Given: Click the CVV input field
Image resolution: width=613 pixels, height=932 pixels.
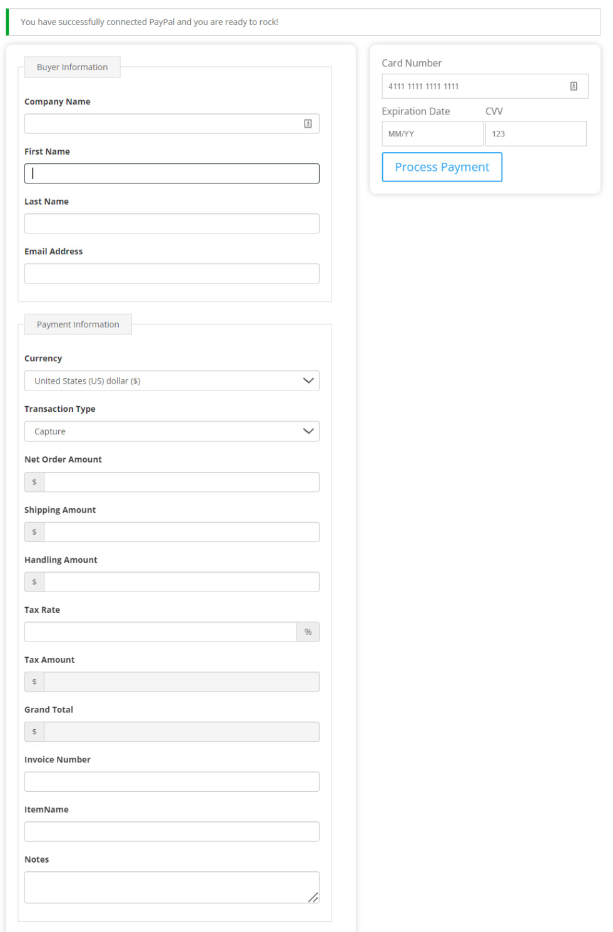Looking at the screenshot, I should [x=536, y=134].
